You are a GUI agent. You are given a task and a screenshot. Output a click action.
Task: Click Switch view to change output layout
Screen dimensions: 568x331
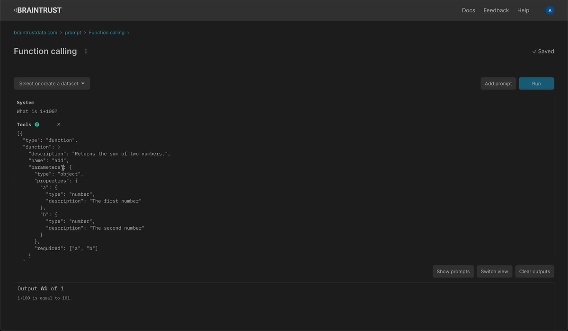click(494, 271)
